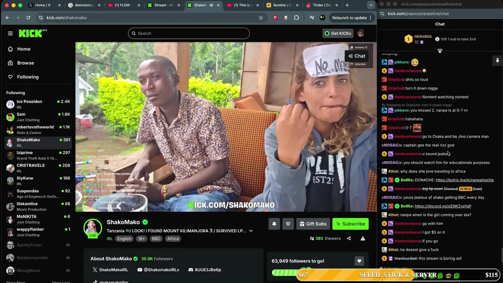Open robertovstheworld channel

tap(38, 130)
